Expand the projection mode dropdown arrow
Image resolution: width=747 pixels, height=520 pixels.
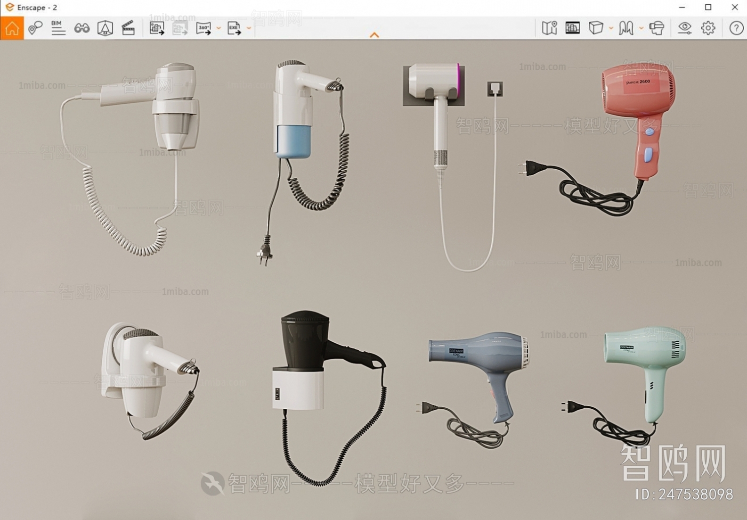611,29
